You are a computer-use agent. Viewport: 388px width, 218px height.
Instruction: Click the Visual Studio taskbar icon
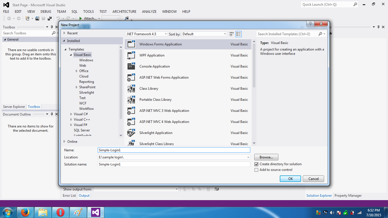95,212
